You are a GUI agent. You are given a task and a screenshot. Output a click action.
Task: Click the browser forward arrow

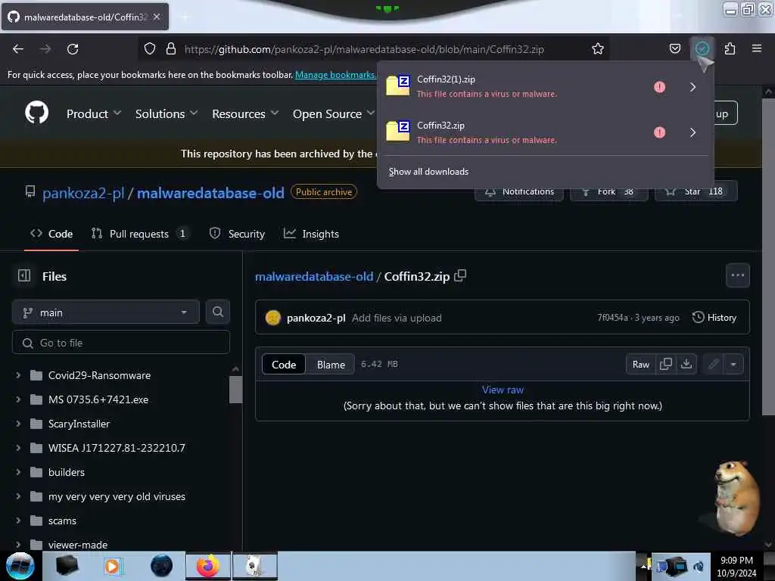(x=45, y=49)
